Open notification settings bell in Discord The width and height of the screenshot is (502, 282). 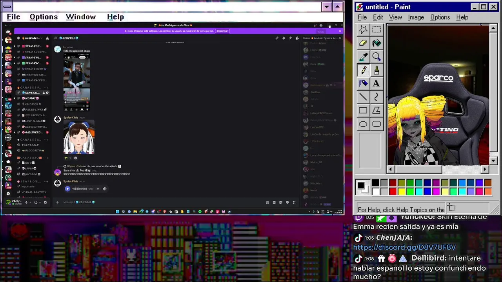pos(284,38)
